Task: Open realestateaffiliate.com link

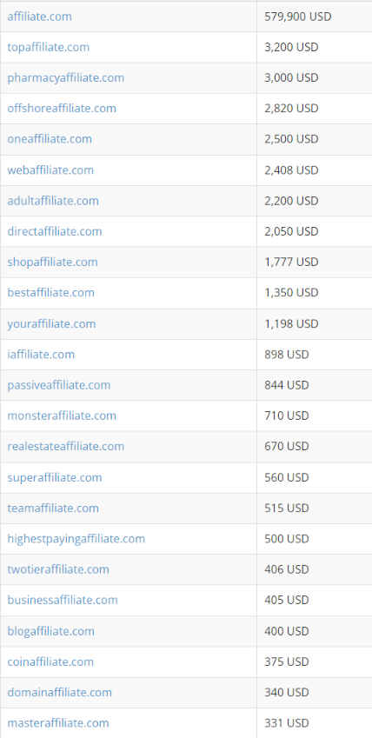Action: [x=65, y=446]
